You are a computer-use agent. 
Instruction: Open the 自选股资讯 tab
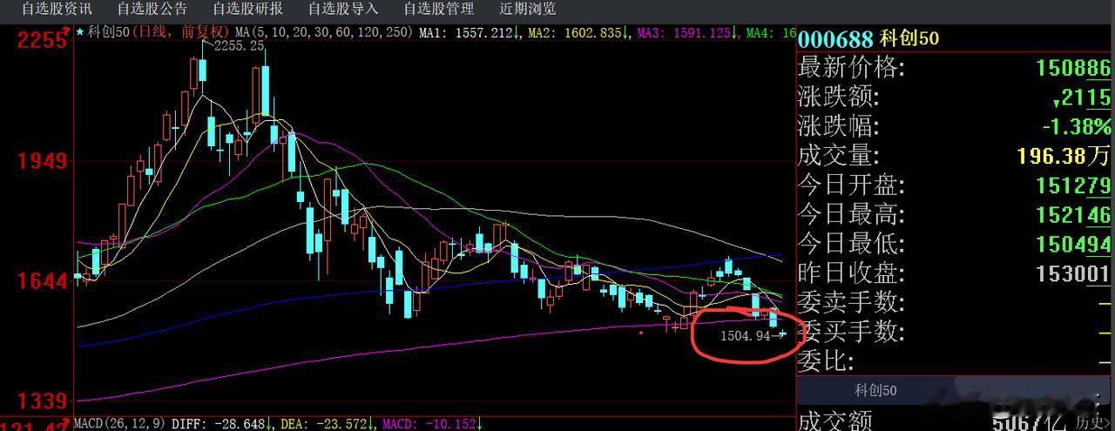pos(56,9)
